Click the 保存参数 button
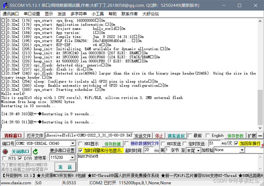The width and height of the screenshot is (264, 186). pos(235,136)
